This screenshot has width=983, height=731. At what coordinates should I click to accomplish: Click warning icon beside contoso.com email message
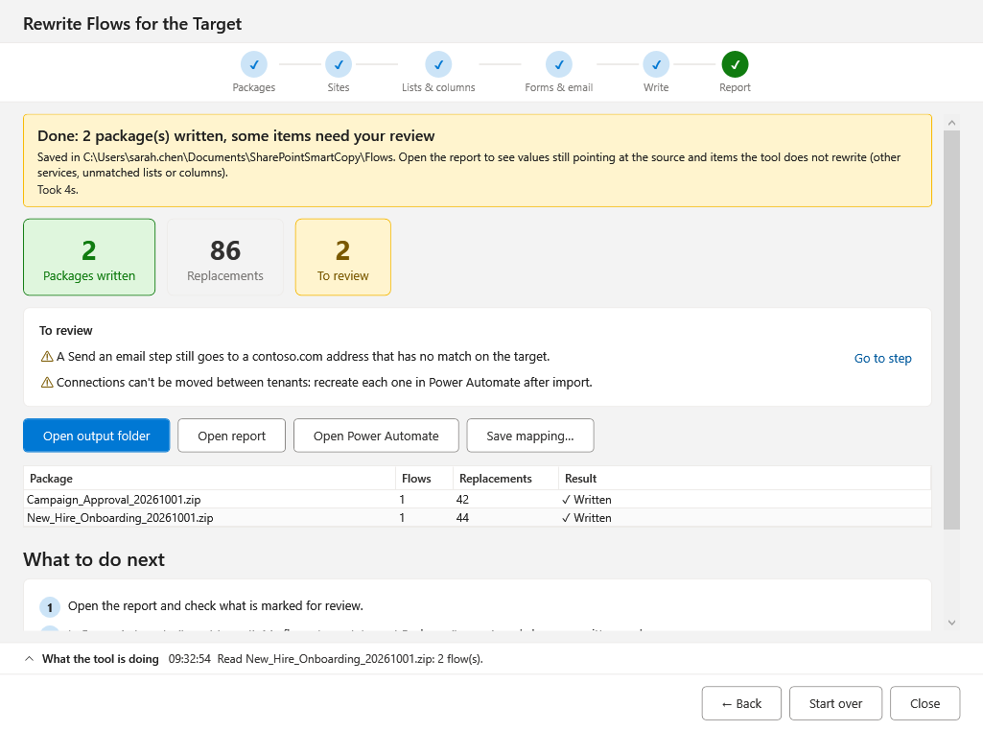(x=47, y=357)
